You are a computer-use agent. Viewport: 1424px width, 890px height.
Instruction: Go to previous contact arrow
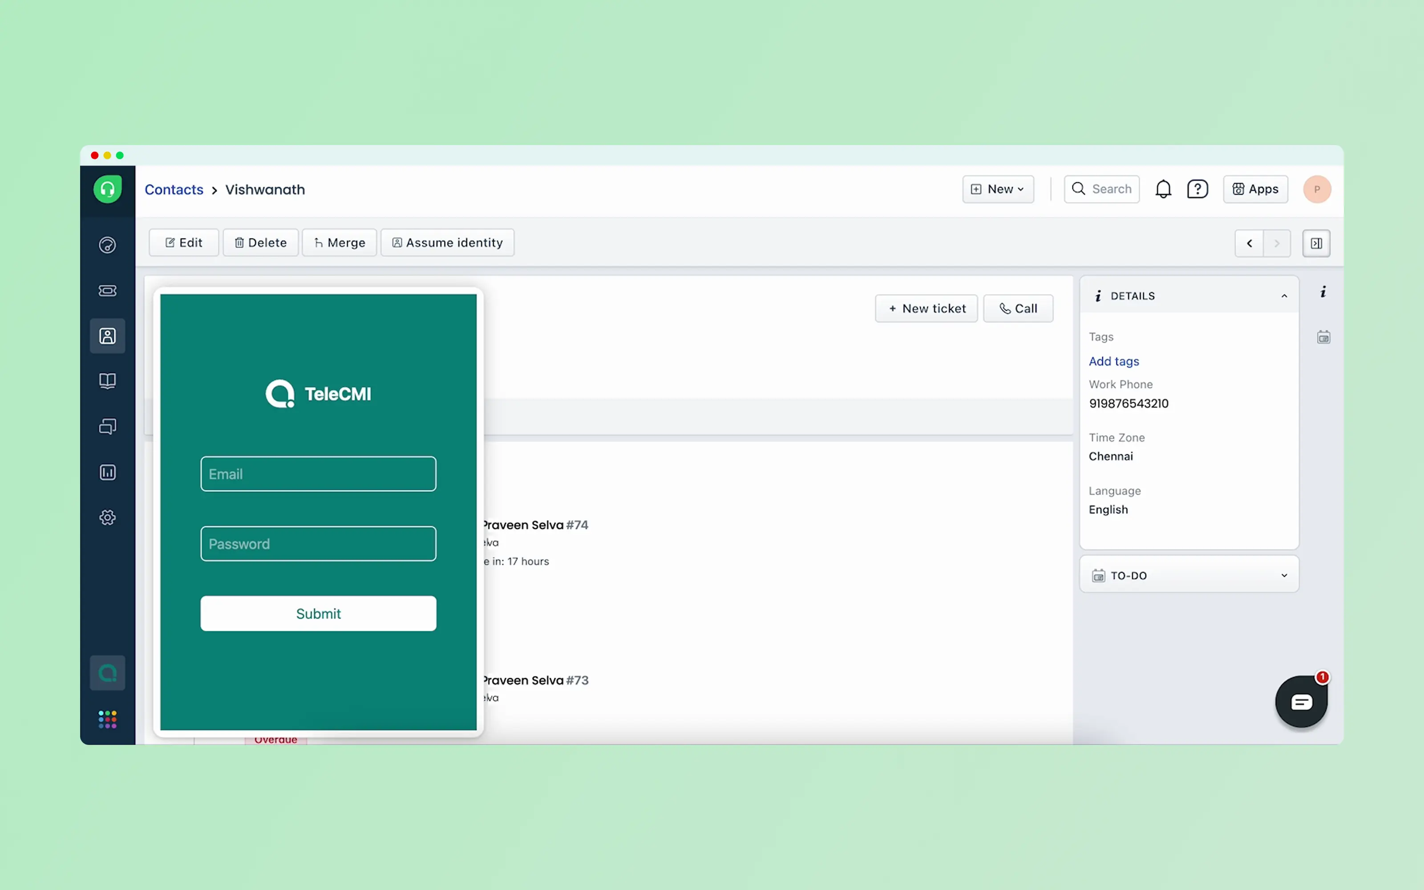[x=1249, y=243]
